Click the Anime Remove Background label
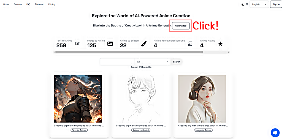 (169, 41)
